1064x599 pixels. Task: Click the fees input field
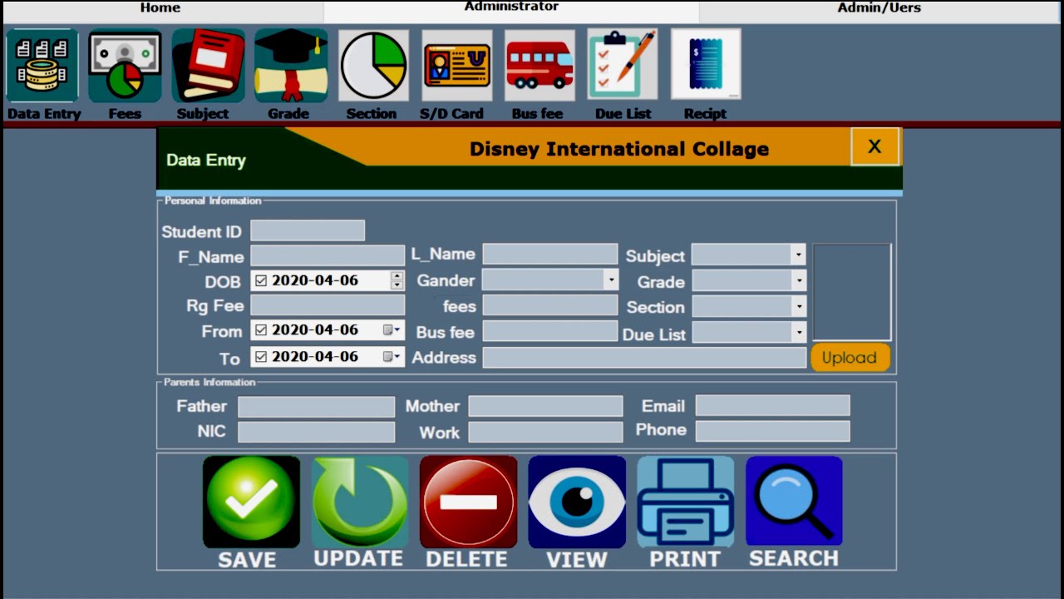550,305
